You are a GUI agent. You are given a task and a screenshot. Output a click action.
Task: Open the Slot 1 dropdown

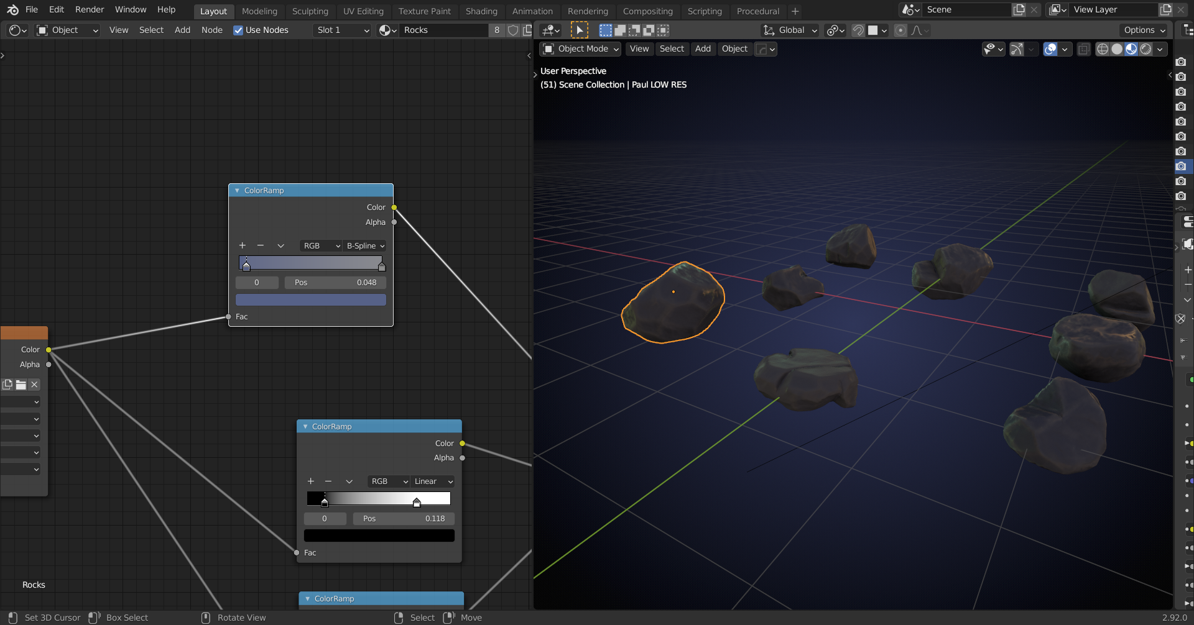(x=343, y=30)
